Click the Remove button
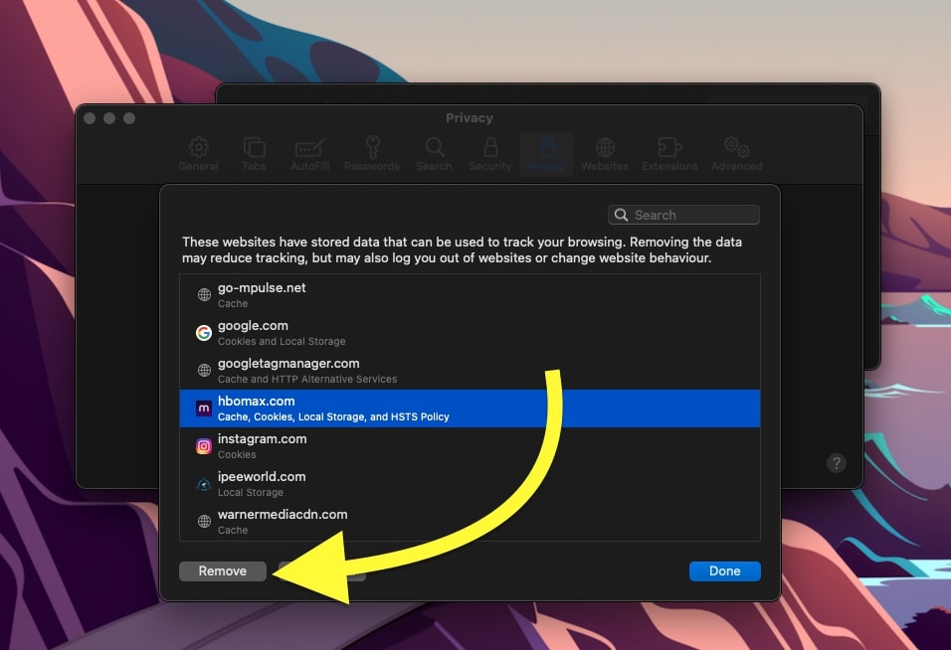Screen dimensions: 951x650 coord(223,570)
